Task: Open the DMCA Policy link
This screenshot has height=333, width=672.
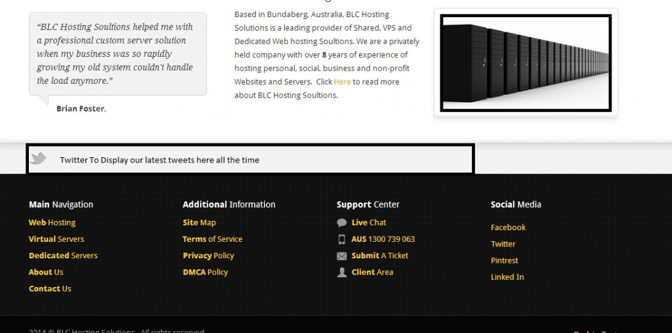Action: point(205,272)
